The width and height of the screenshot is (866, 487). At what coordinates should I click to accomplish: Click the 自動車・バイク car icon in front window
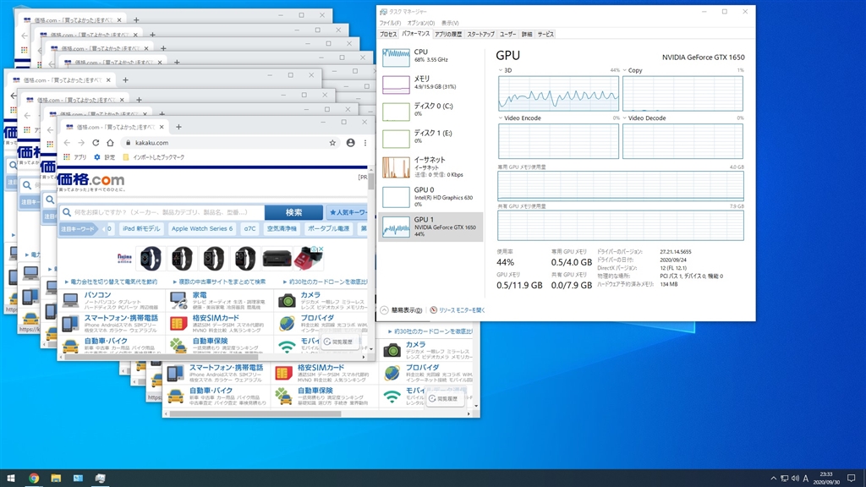70,346
